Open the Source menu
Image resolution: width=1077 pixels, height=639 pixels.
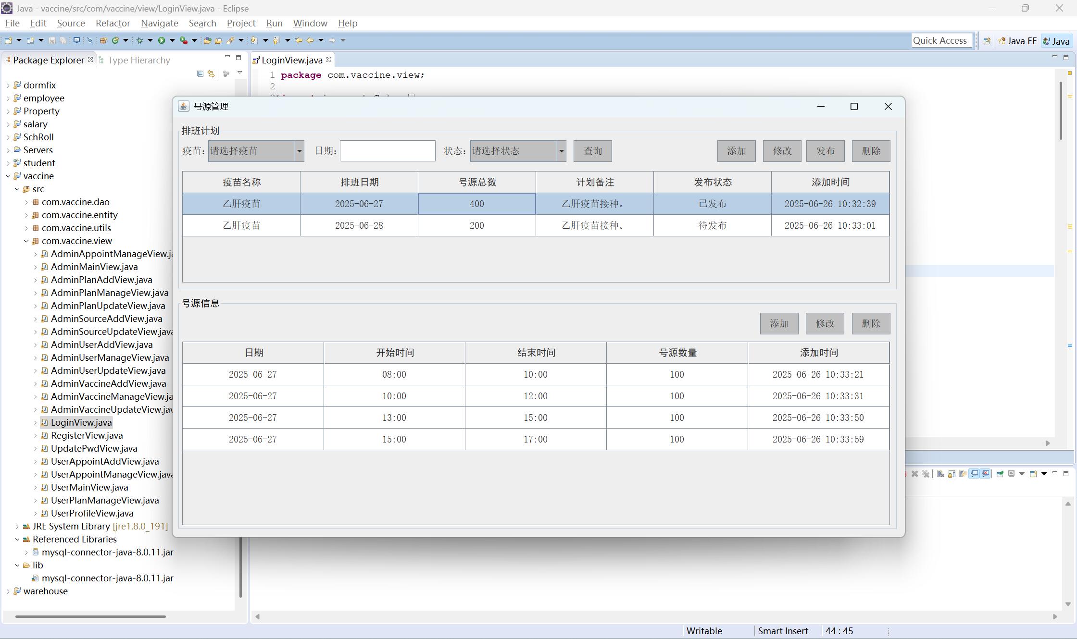[x=71, y=23]
